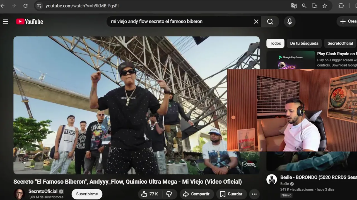The height and width of the screenshot is (200, 357).
Task: Go back in the browser
Action: (3, 6)
